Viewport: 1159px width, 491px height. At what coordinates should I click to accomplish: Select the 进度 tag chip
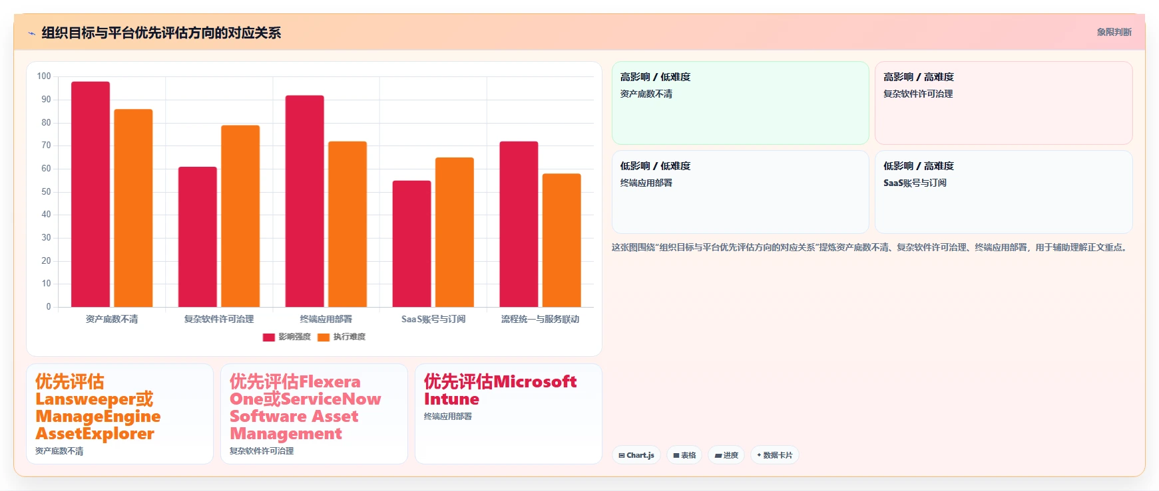pyautogui.click(x=726, y=455)
